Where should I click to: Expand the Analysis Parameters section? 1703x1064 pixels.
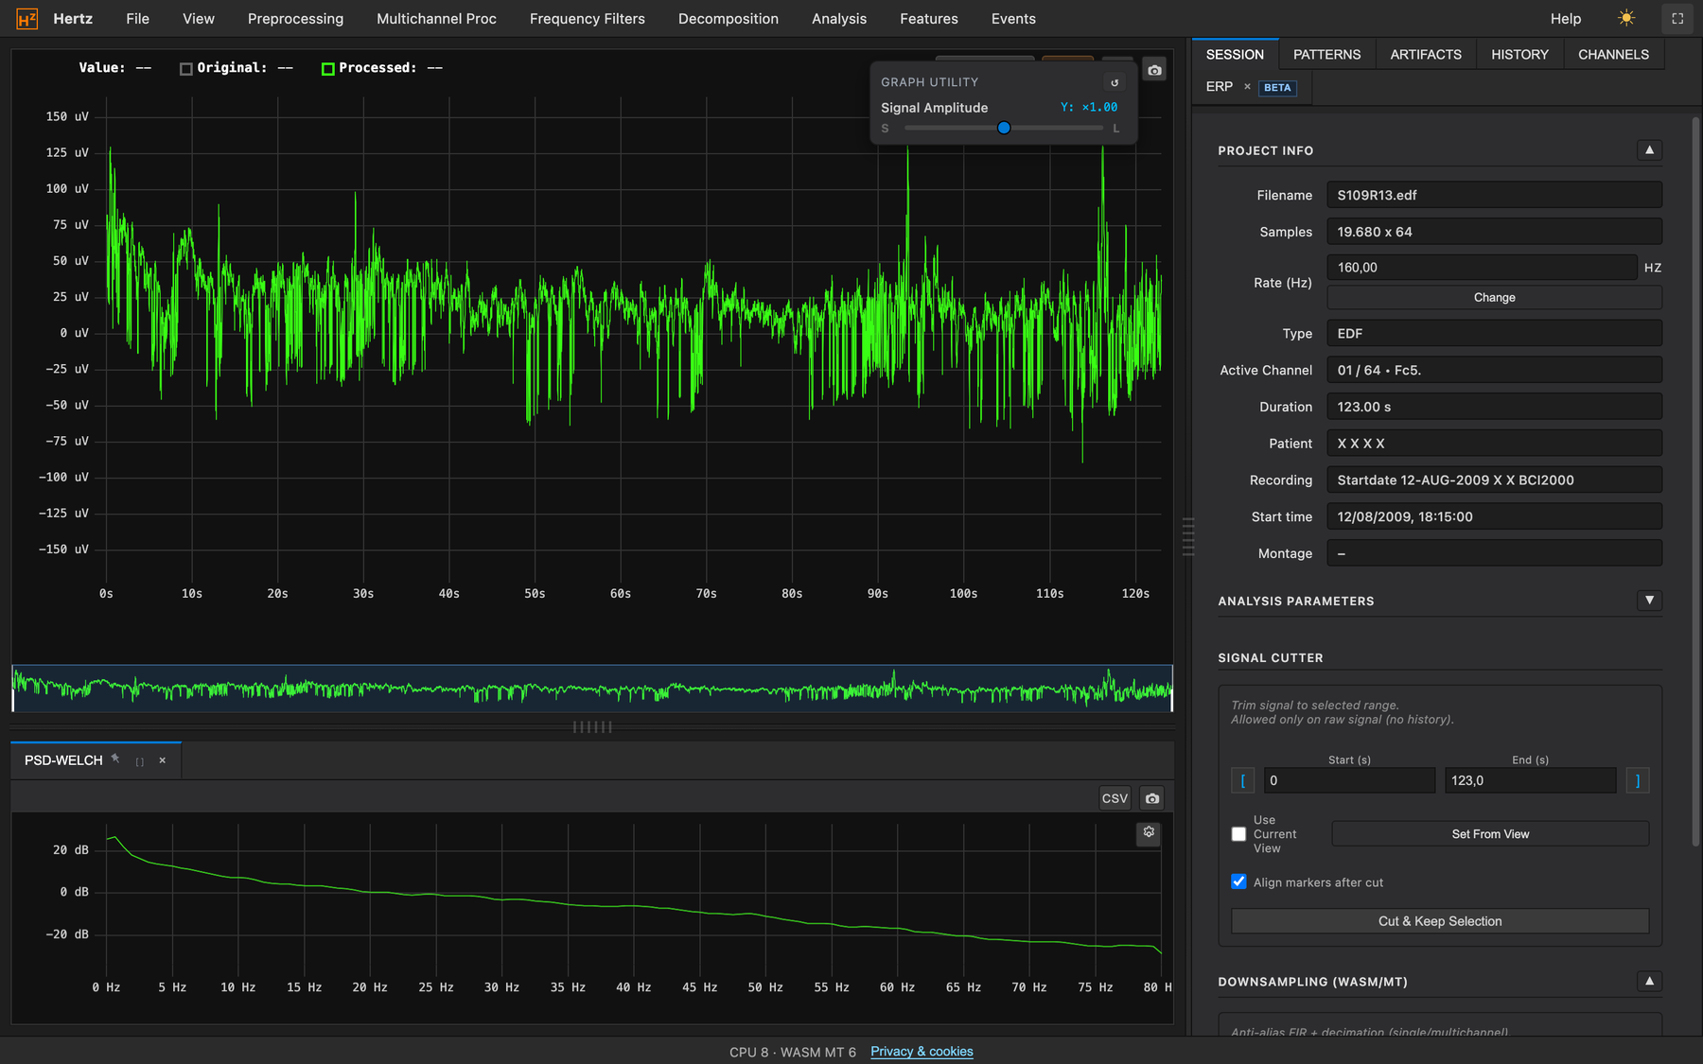click(1649, 601)
